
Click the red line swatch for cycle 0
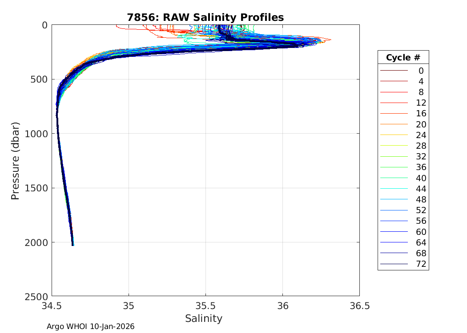coord(394,71)
